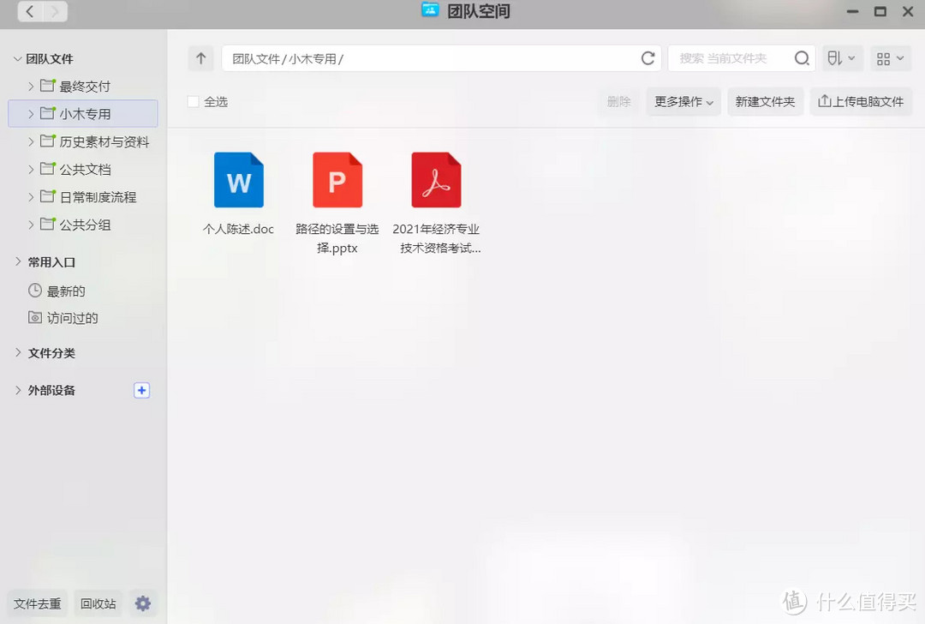The width and height of the screenshot is (925, 624).
Task: Open the 更多操作 dropdown menu
Action: click(x=683, y=101)
